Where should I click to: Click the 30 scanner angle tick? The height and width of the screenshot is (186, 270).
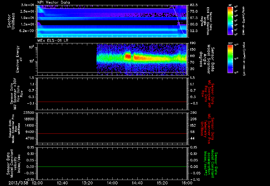192,69
